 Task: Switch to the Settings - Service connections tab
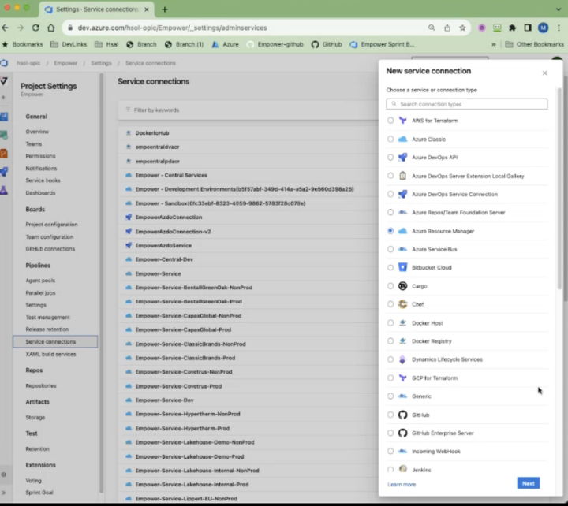click(97, 9)
